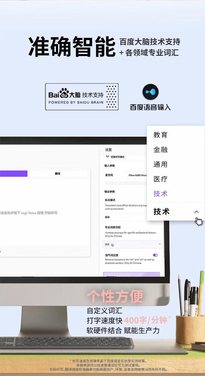The image size is (205, 376).
Task: Click the 麦克风 label
Action: click(x=109, y=175)
